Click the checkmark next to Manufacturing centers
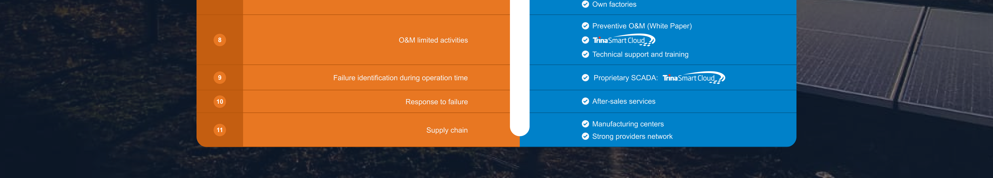Screen dimensions: 993x178 click(585, 124)
